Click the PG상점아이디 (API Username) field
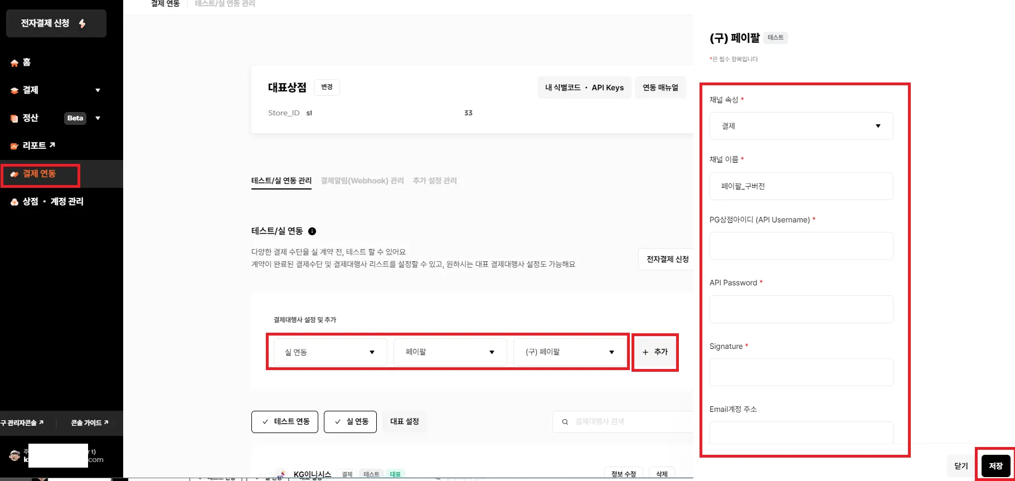The width and height of the screenshot is (1015, 481). click(x=801, y=246)
